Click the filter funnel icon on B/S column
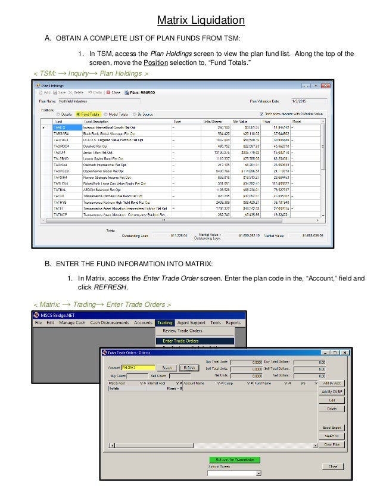380x492 pixels. 316,384
